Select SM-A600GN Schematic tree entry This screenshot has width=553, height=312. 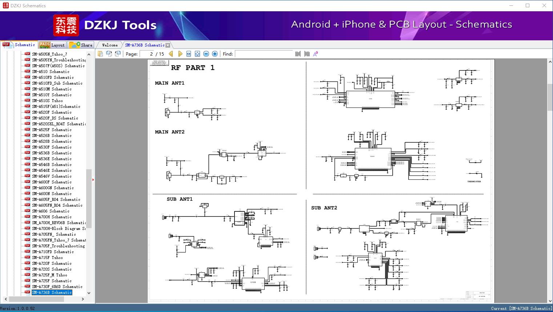[x=53, y=188]
